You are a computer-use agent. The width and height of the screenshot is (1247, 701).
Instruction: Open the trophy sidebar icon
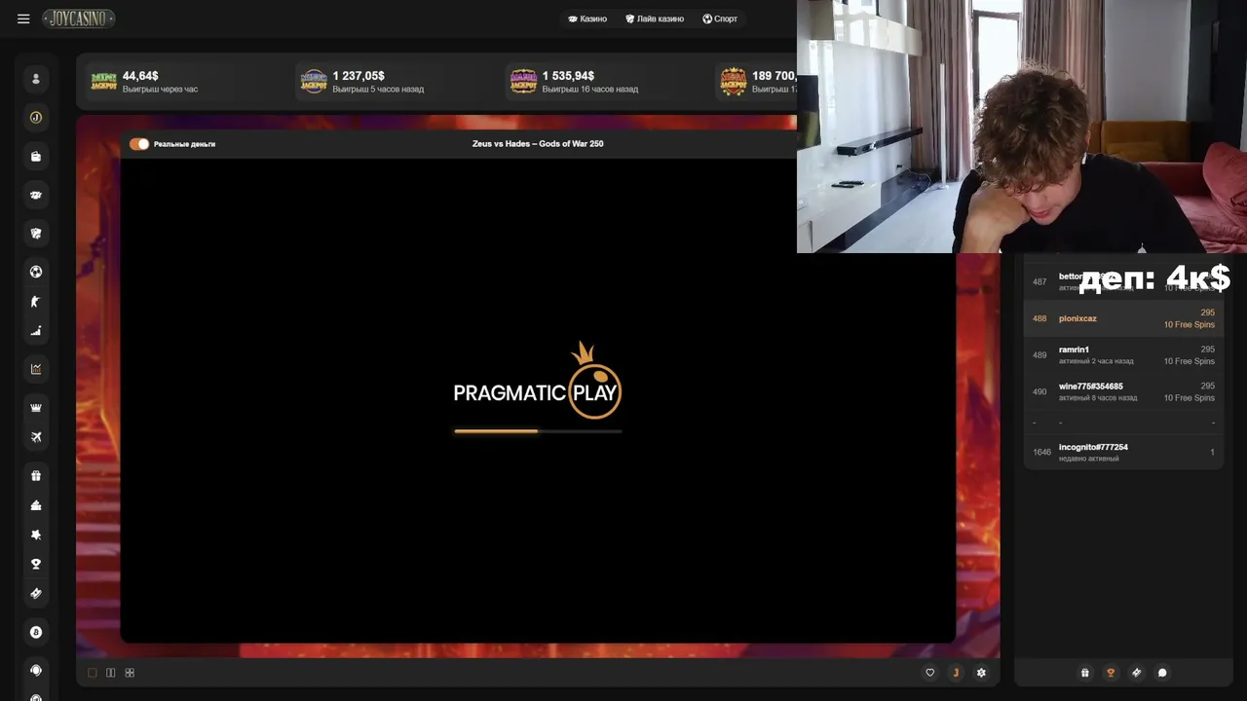tap(36, 564)
